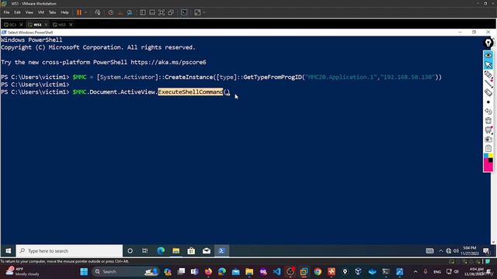Close the DC1 tab
The width and height of the screenshot is (497, 279).
pos(21,24)
